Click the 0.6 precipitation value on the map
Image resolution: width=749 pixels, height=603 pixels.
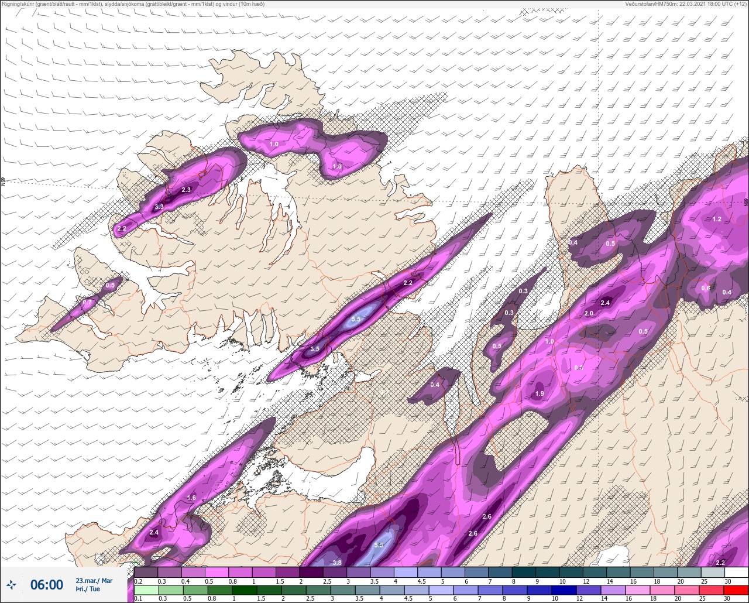(706, 288)
